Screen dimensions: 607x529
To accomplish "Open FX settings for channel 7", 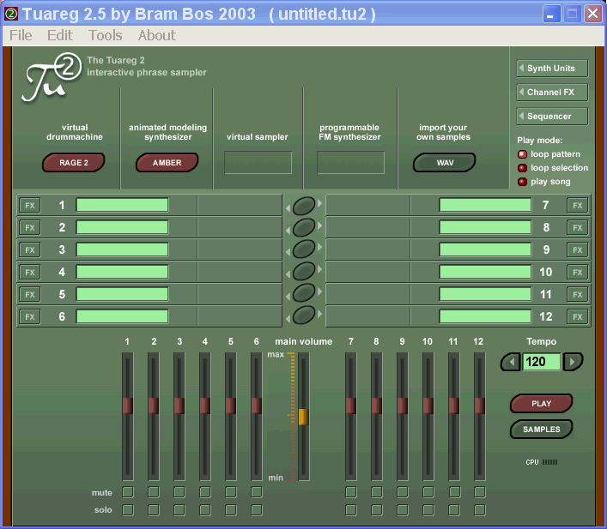I will pos(577,205).
